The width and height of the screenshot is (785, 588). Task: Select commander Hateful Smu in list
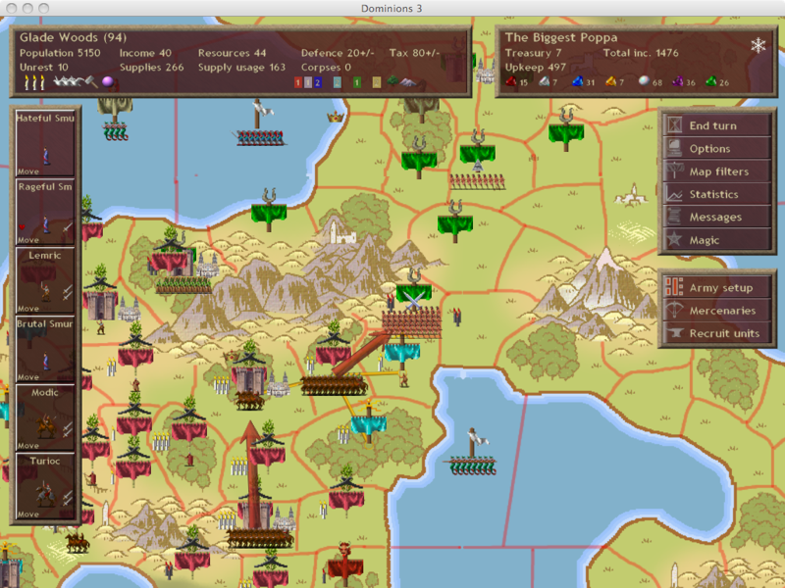click(x=45, y=143)
